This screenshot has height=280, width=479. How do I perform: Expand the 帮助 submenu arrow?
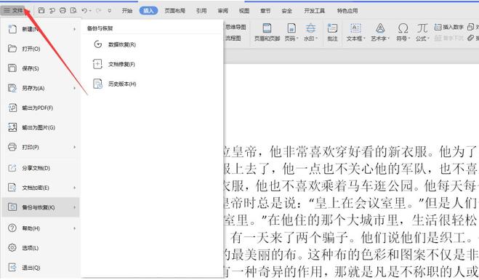point(74,228)
